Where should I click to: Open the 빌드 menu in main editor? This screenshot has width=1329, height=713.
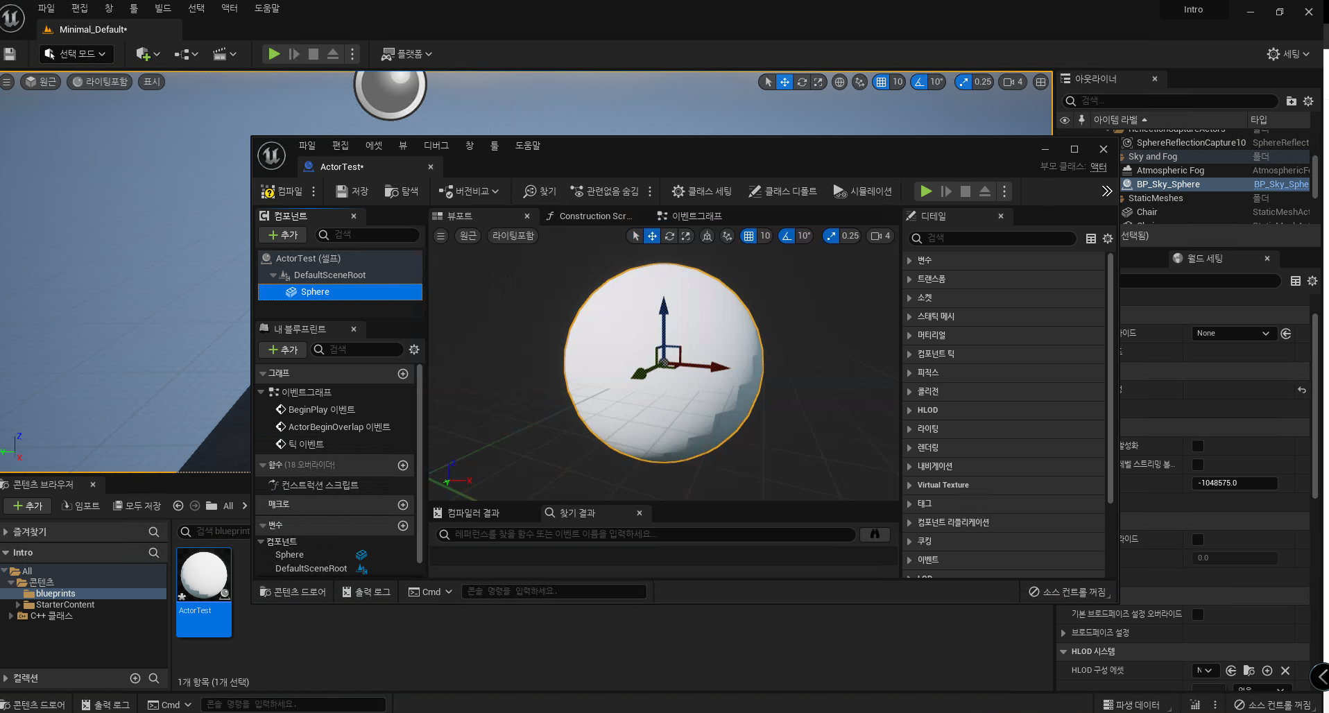163,8
